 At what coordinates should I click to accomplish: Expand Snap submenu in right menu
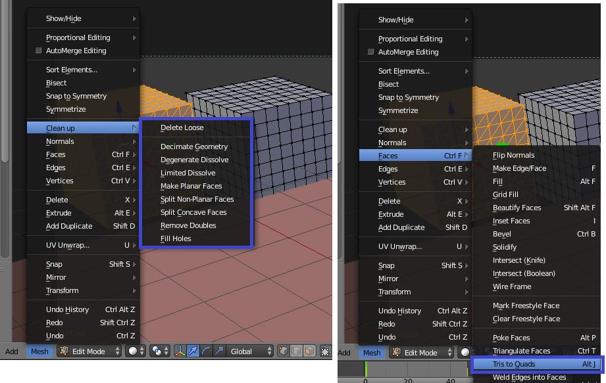(x=415, y=265)
